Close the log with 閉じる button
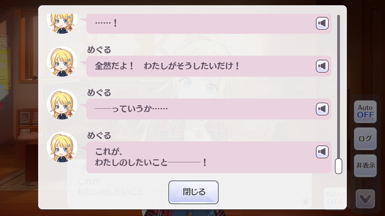 [194, 192]
